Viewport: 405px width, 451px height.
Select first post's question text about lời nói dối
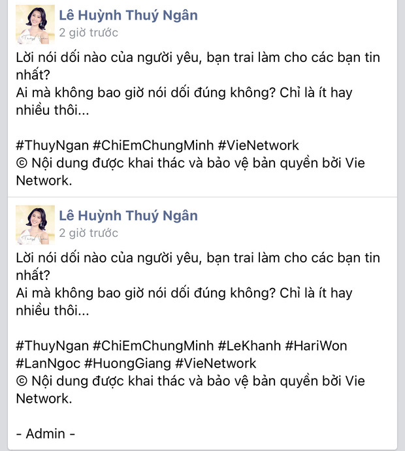[198, 66]
